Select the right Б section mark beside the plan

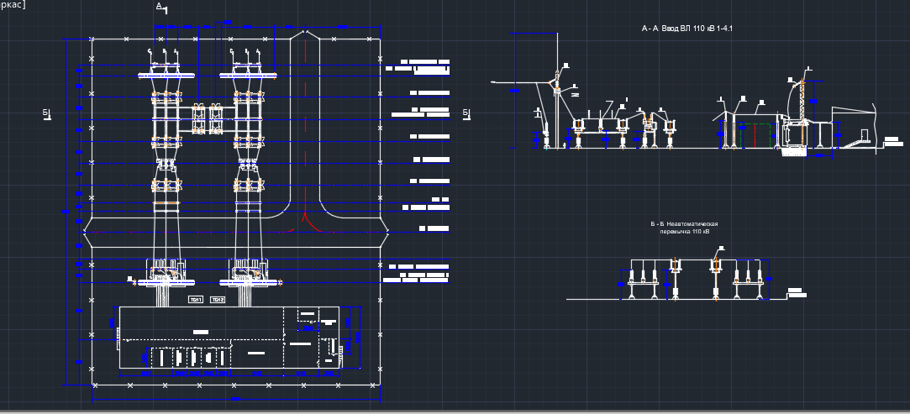pos(466,113)
